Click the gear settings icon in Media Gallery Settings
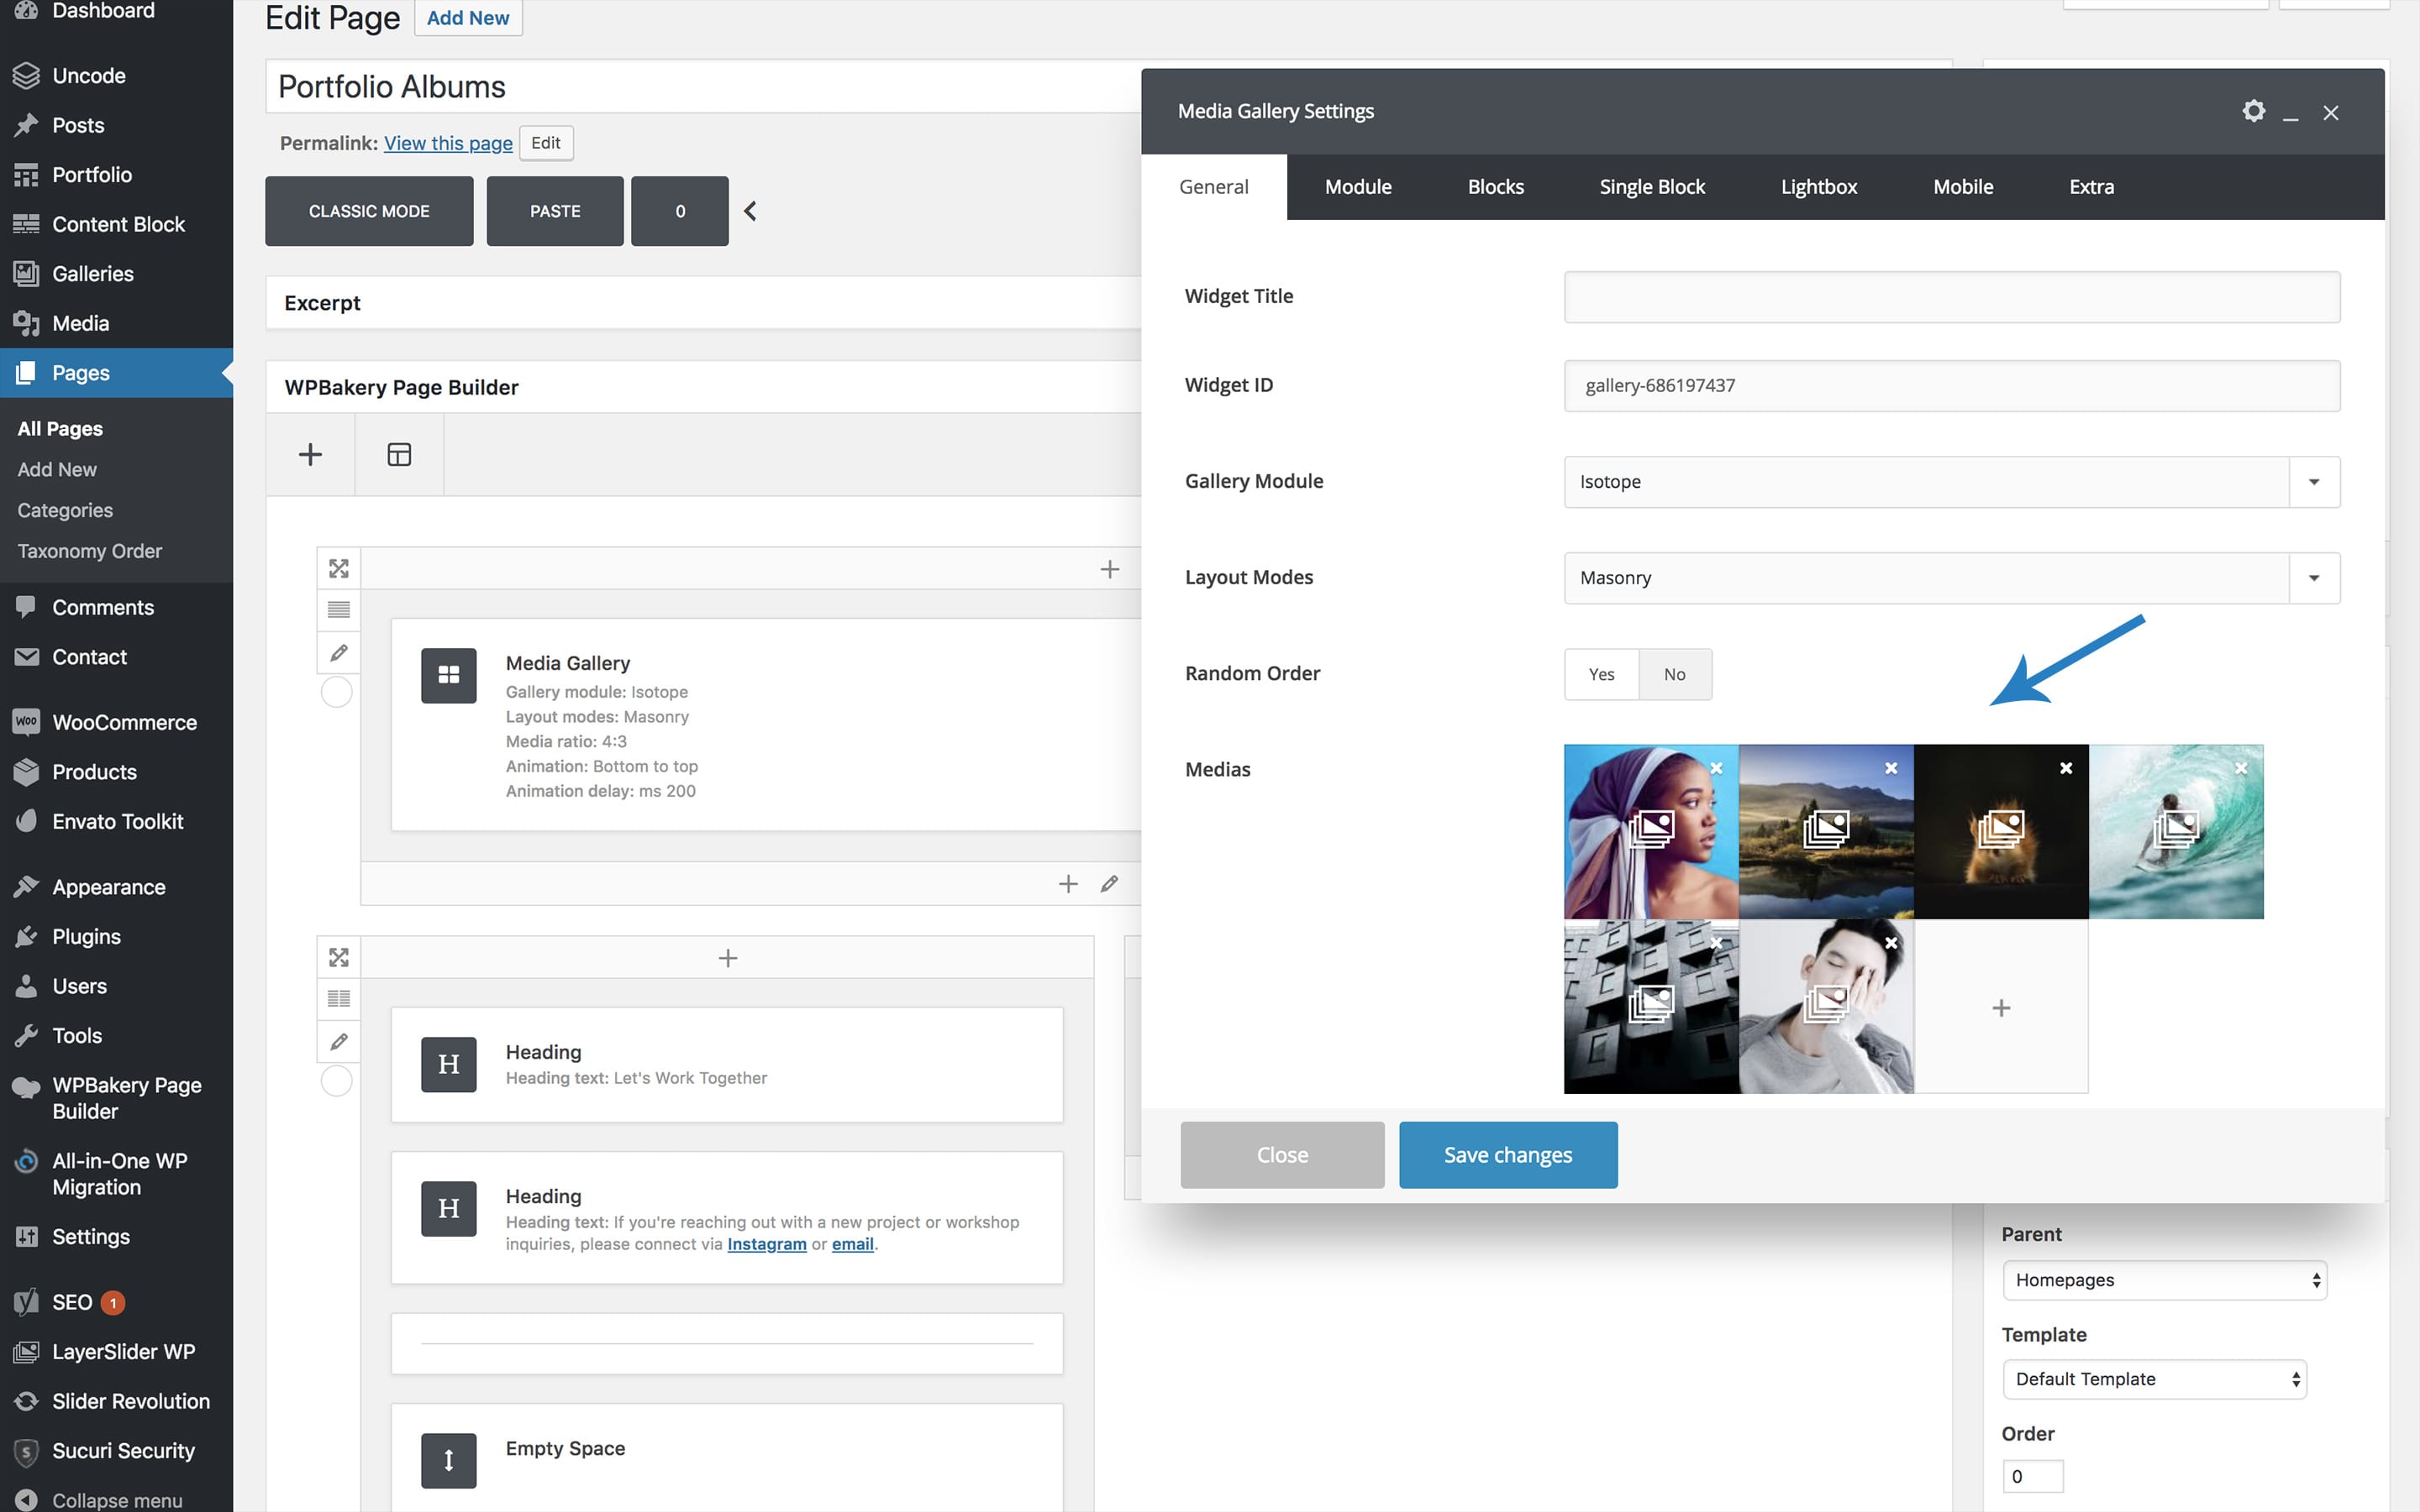Screen dimensions: 2420x1512 pos(2253,111)
